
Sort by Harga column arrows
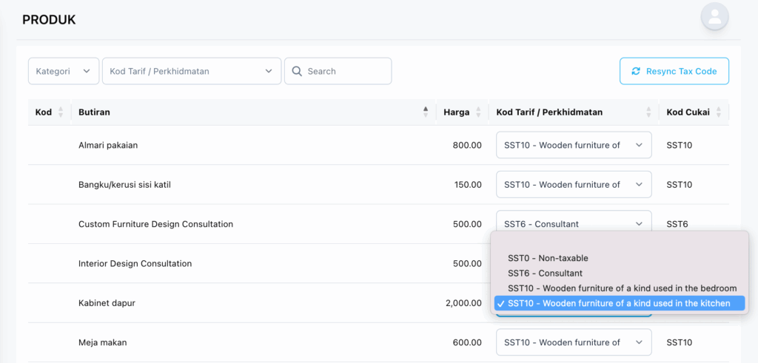click(x=478, y=112)
